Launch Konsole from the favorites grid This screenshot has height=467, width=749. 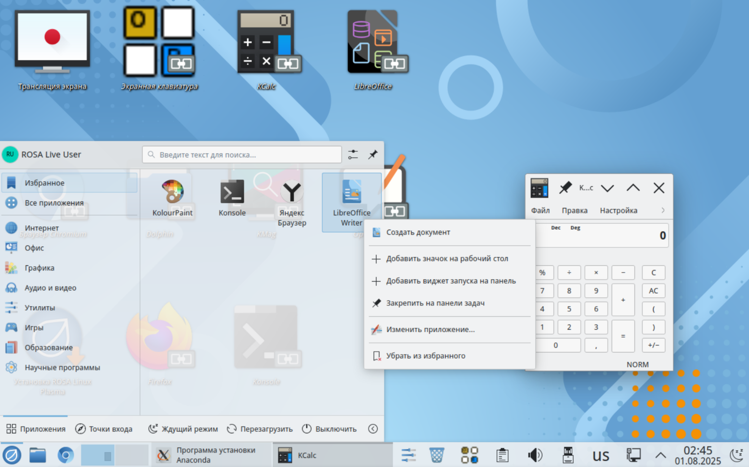pos(232,197)
